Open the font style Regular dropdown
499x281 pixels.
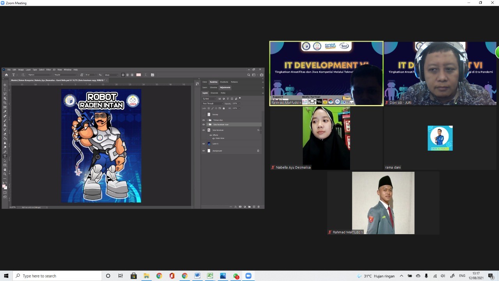coord(65,75)
